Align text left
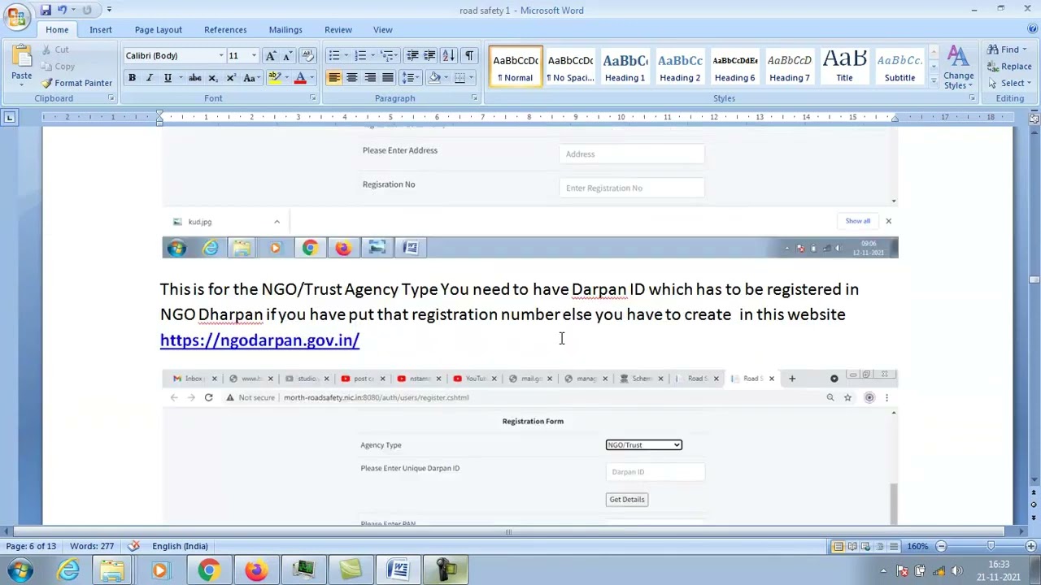 334,78
